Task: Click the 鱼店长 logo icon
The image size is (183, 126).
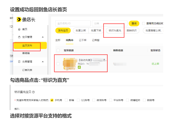Action: coord(19,19)
